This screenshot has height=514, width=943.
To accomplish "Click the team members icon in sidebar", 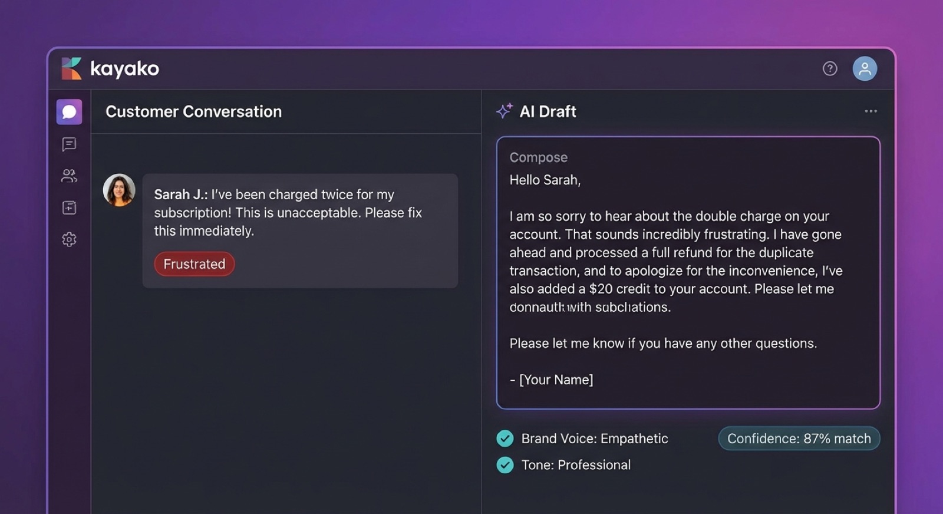I will (68, 176).
